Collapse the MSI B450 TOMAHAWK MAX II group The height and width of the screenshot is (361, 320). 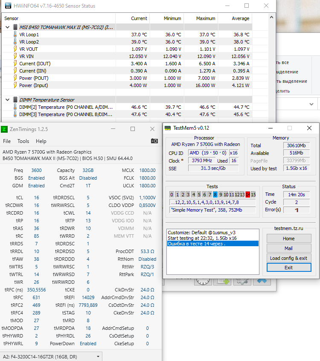pos(8,27)
